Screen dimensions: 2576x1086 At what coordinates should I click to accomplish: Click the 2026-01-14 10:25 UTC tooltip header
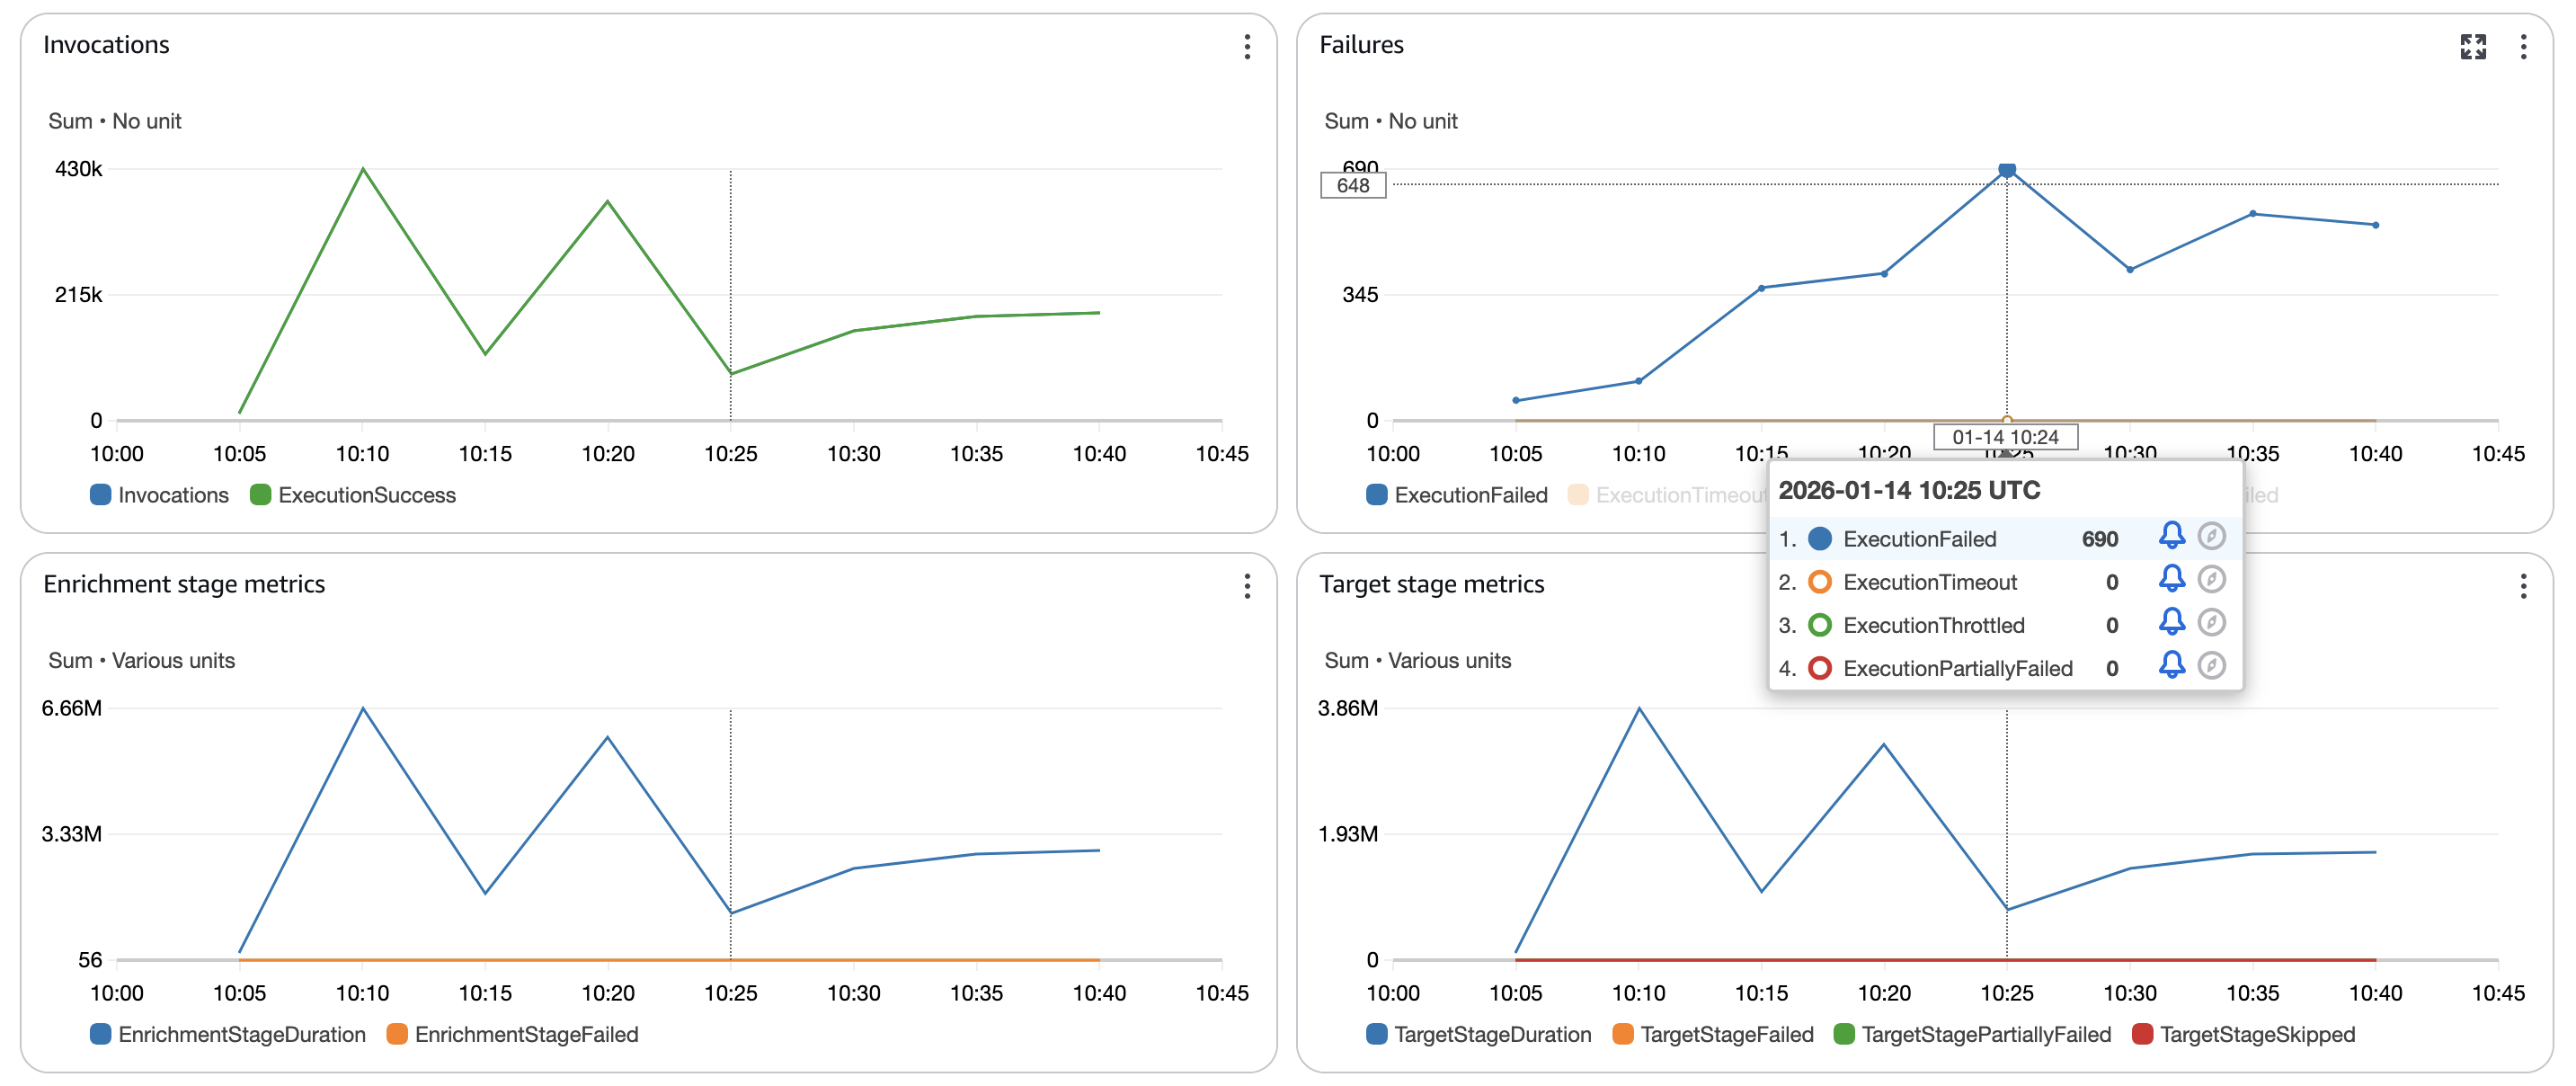(x=1909, y=491)
